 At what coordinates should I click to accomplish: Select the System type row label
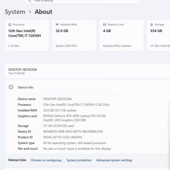click(x=26, y=143)
